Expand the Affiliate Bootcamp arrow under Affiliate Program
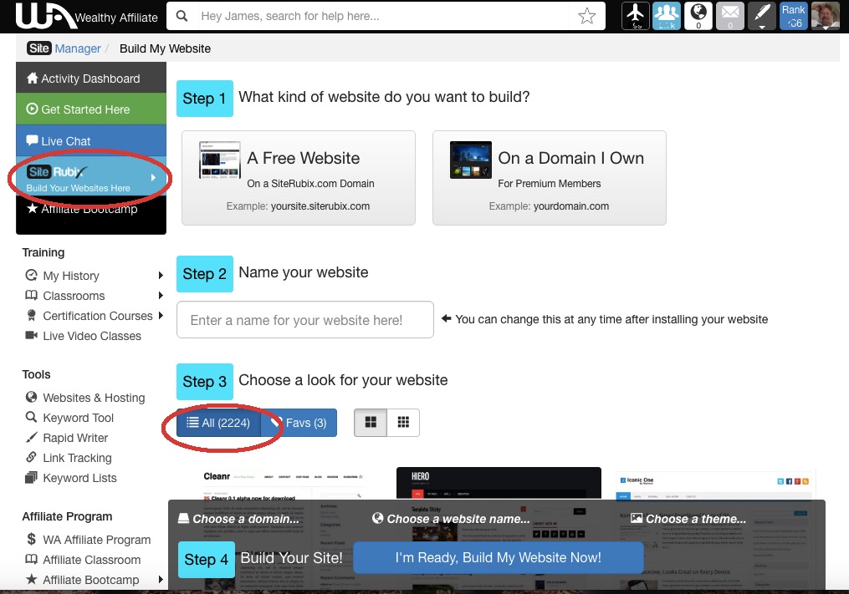The width and height of the screenshot is (849, 594). click(x=161, y=580)
